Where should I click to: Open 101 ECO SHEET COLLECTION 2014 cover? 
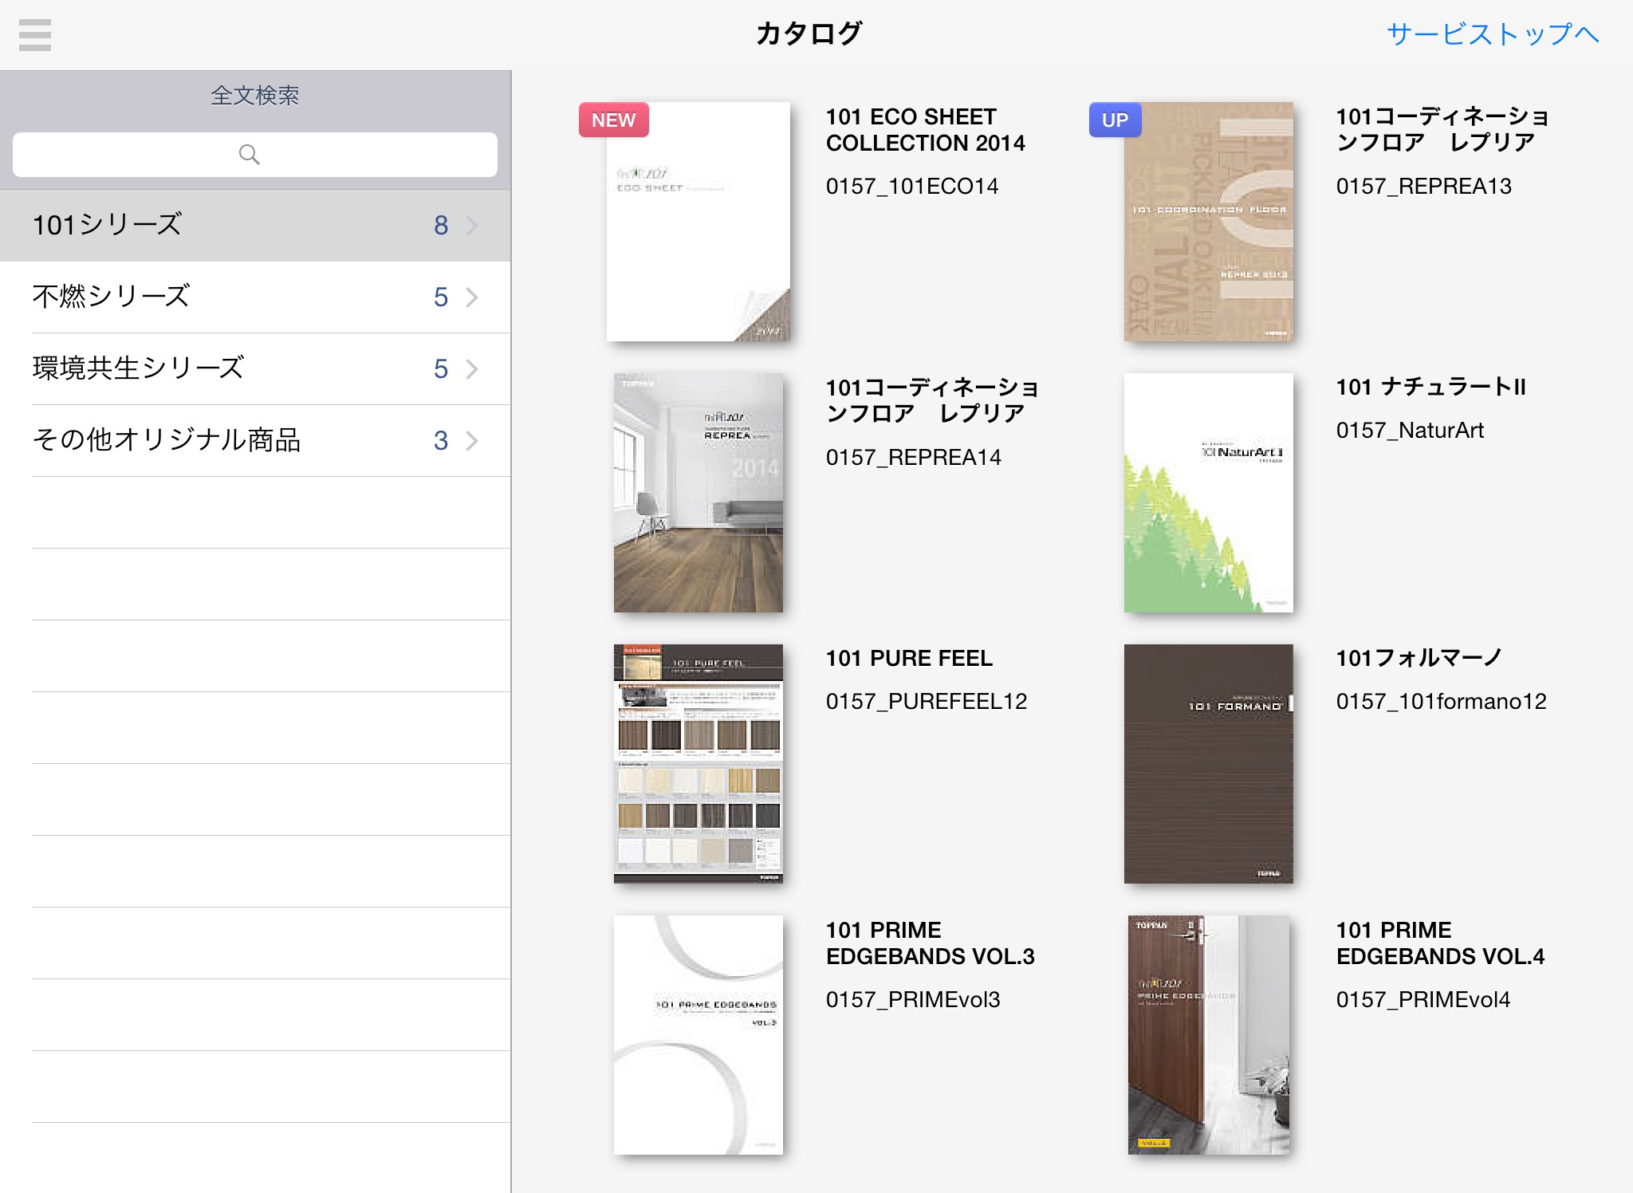[x=698, y=222]
